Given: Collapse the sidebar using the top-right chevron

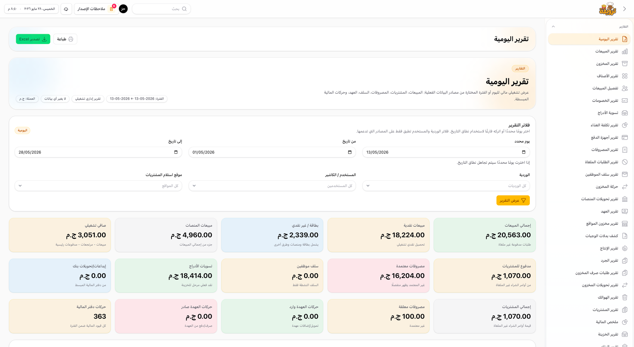Looking at the screenshot, I should point(624,9).
